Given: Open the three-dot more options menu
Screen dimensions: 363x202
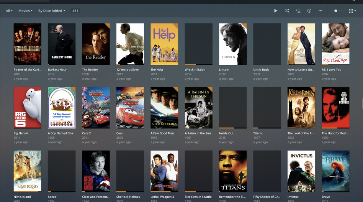Looking at the screenshot, I should 320,11.
